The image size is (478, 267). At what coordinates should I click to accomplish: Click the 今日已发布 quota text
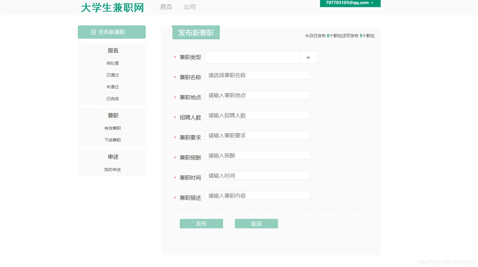[340, 36]
